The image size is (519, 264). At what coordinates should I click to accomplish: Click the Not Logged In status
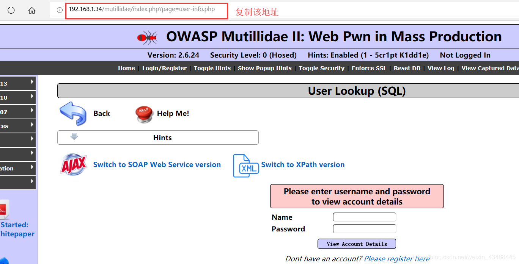(x=465, y=55)
